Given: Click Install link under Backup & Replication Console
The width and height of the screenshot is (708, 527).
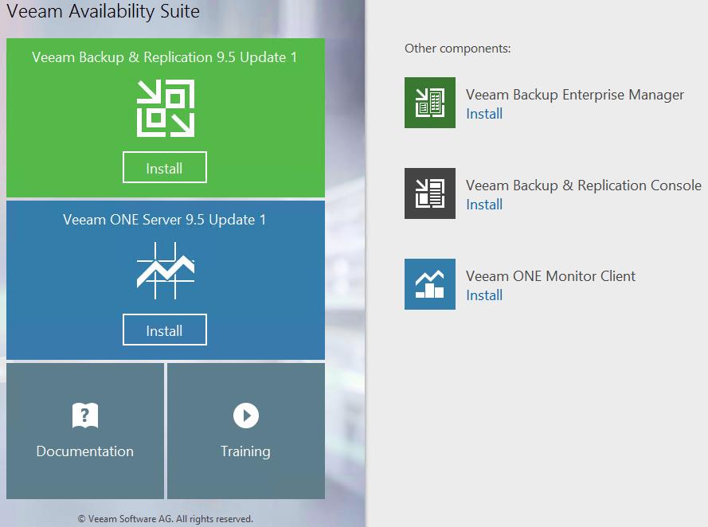Looking at the screenshot, I should coord(484,205).
